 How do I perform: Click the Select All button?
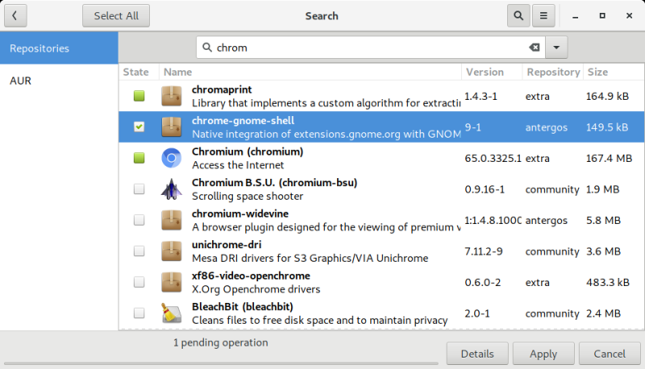116,15
